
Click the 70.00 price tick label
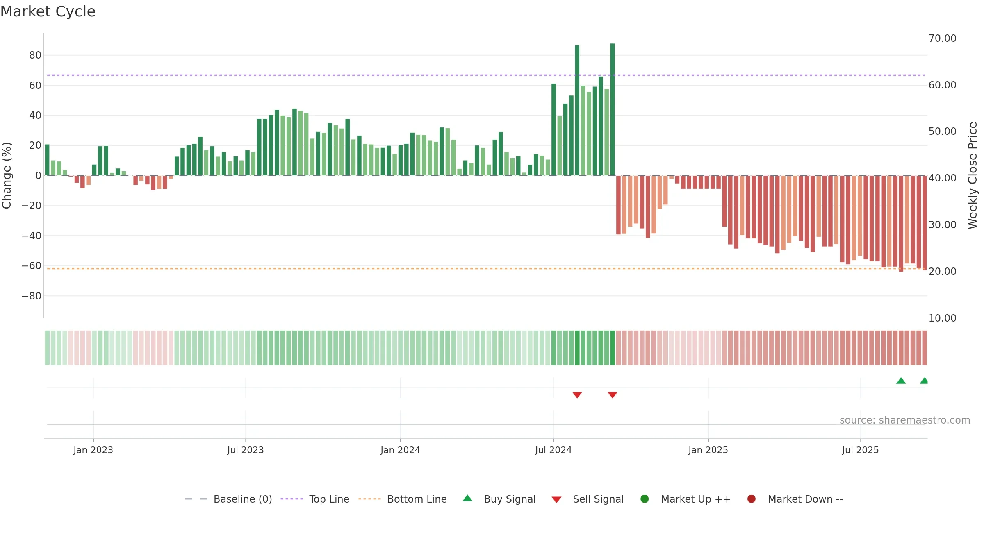coord(943,38)
